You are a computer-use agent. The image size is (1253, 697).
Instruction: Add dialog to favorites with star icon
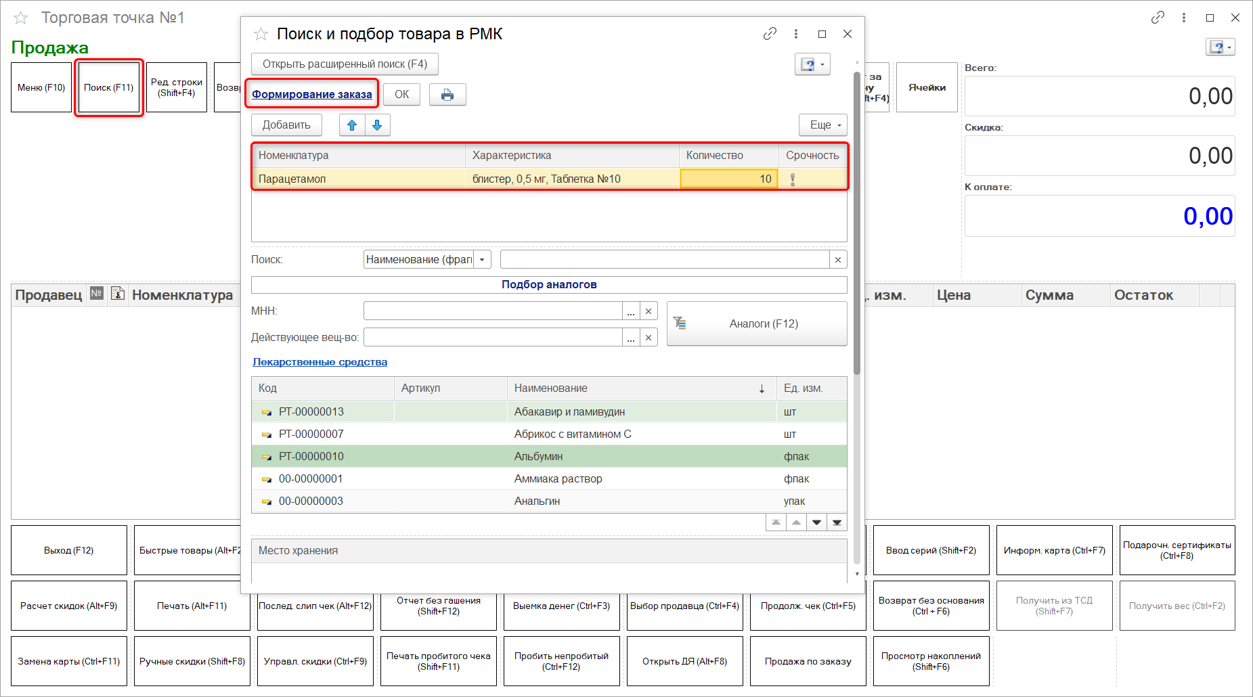[x=261, y=35]
